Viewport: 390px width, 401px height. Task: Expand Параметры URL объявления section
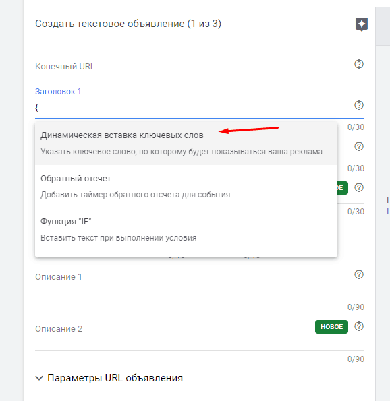click(109, 378)
